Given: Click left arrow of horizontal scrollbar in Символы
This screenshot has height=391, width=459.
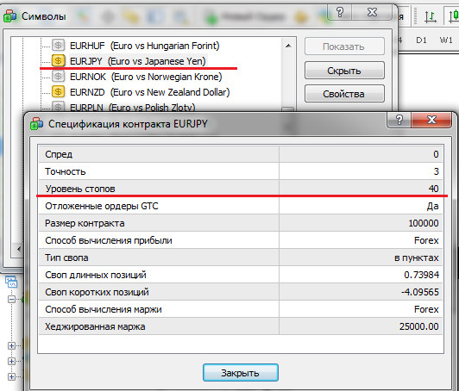Looking at the screenshot, I should [x=19, y=249].
